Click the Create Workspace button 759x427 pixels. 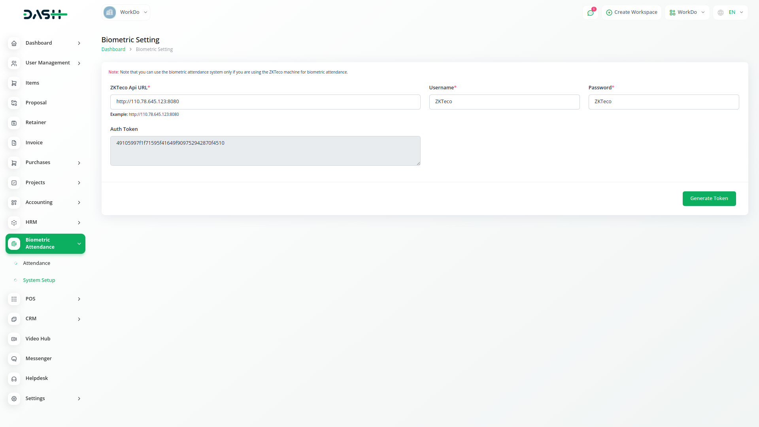click(x=631, y=12)
